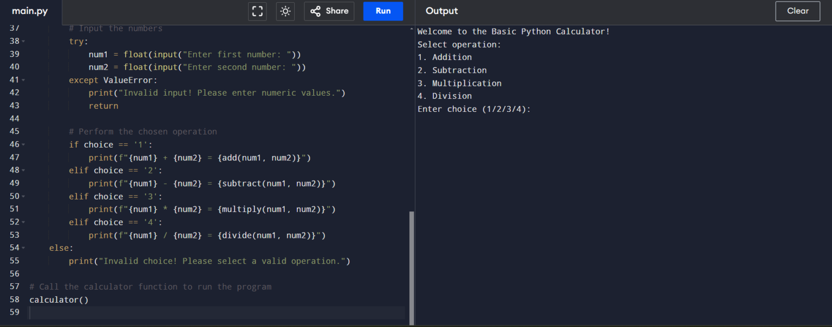Fold the if block at line 46
Screen dimensions: 832x327
click(23, 145)
